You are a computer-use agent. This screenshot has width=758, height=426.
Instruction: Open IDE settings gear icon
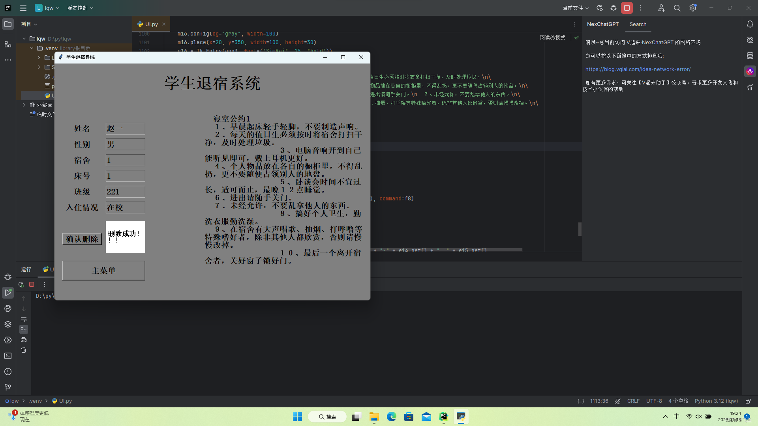[693, 8]
